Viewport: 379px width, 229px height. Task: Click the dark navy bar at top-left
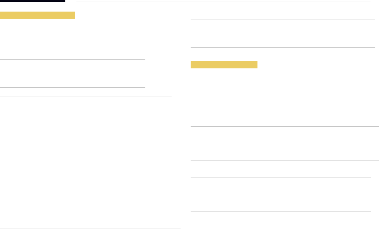click(32, 1)
